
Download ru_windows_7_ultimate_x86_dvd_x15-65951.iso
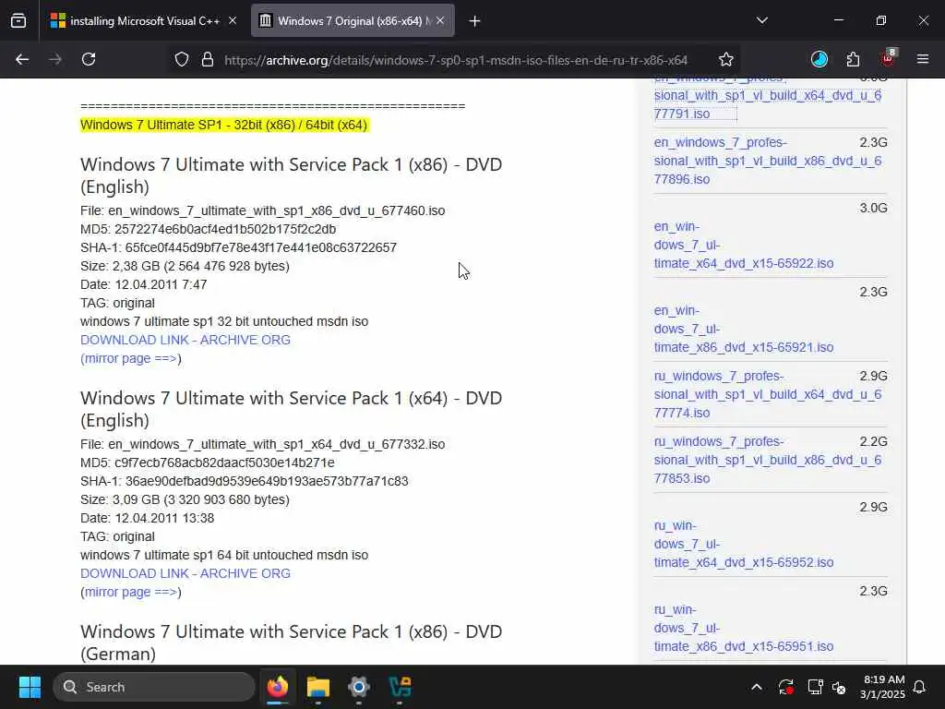744,628
